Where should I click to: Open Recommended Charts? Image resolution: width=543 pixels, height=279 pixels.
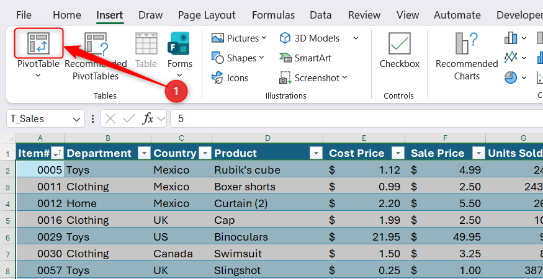pyautogui.click(x=467, y=56)
